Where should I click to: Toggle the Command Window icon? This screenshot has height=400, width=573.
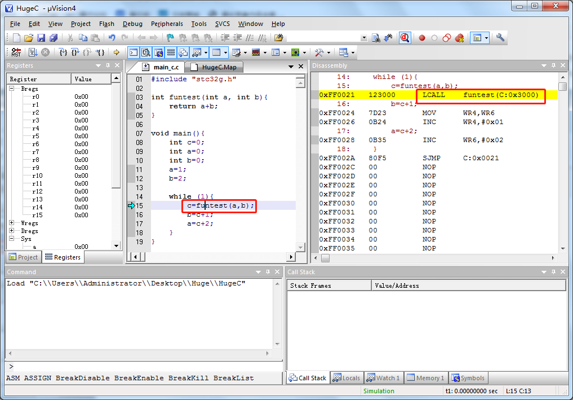(x=134, y=52)
